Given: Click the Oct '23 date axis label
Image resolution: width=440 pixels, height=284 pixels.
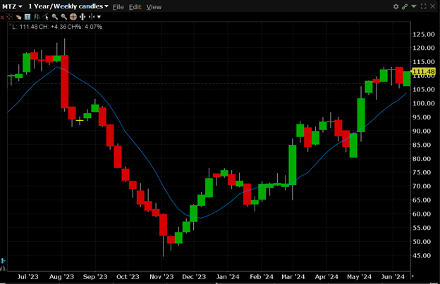Looking at the screenshot, I should 128,277.
